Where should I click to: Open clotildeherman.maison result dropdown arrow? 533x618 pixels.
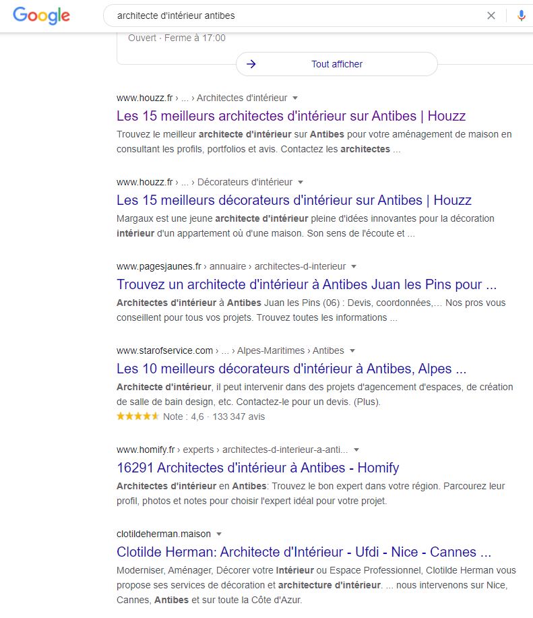click(x=219, y=534)
